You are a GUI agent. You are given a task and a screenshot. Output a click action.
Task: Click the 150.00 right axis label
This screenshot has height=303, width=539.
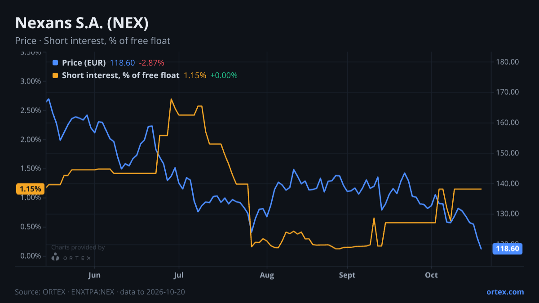coord(508,153)
